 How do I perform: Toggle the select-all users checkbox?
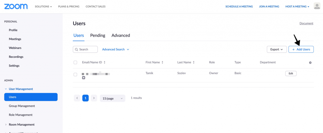75,63
